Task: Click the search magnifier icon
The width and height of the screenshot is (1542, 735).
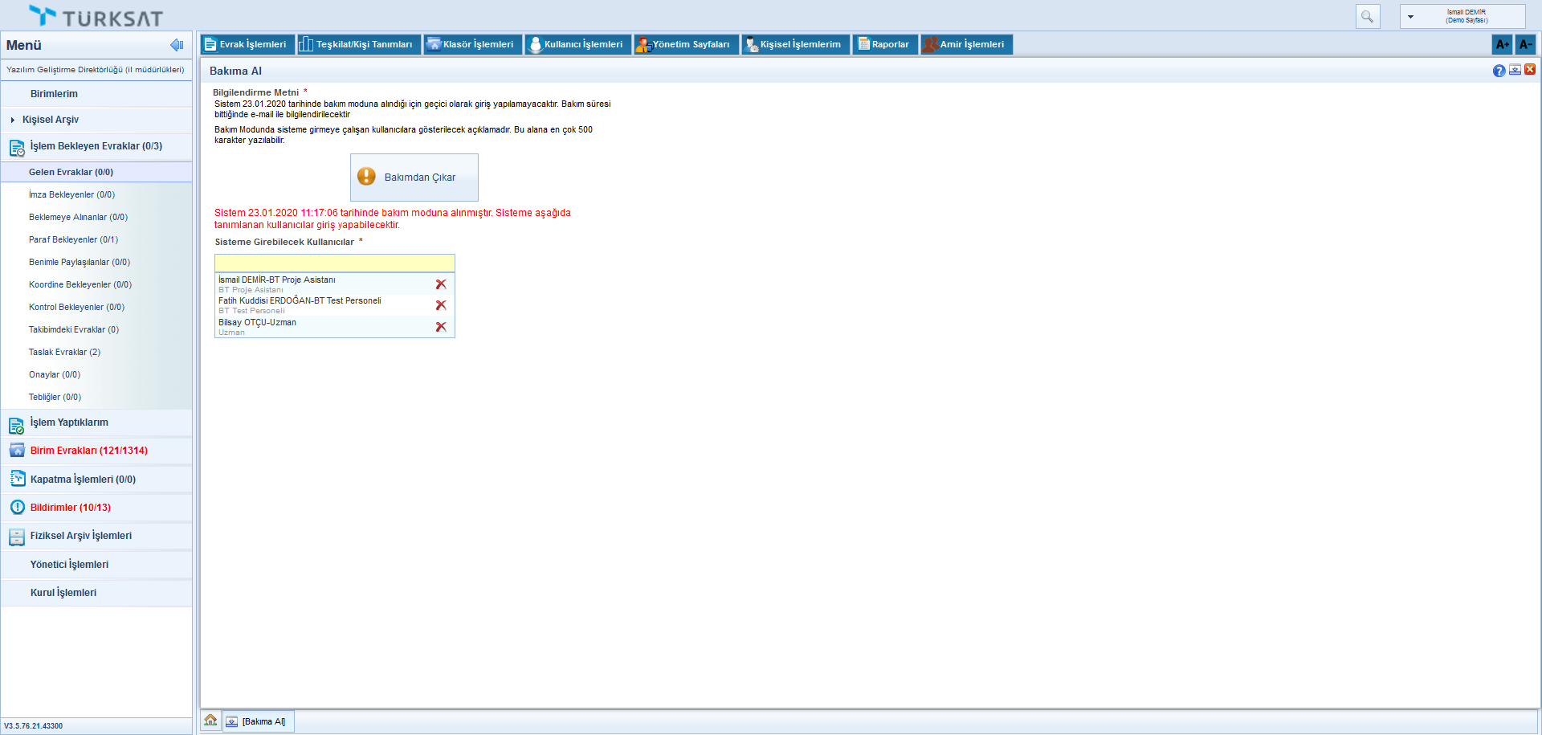Action: [x=1367, y=16]
